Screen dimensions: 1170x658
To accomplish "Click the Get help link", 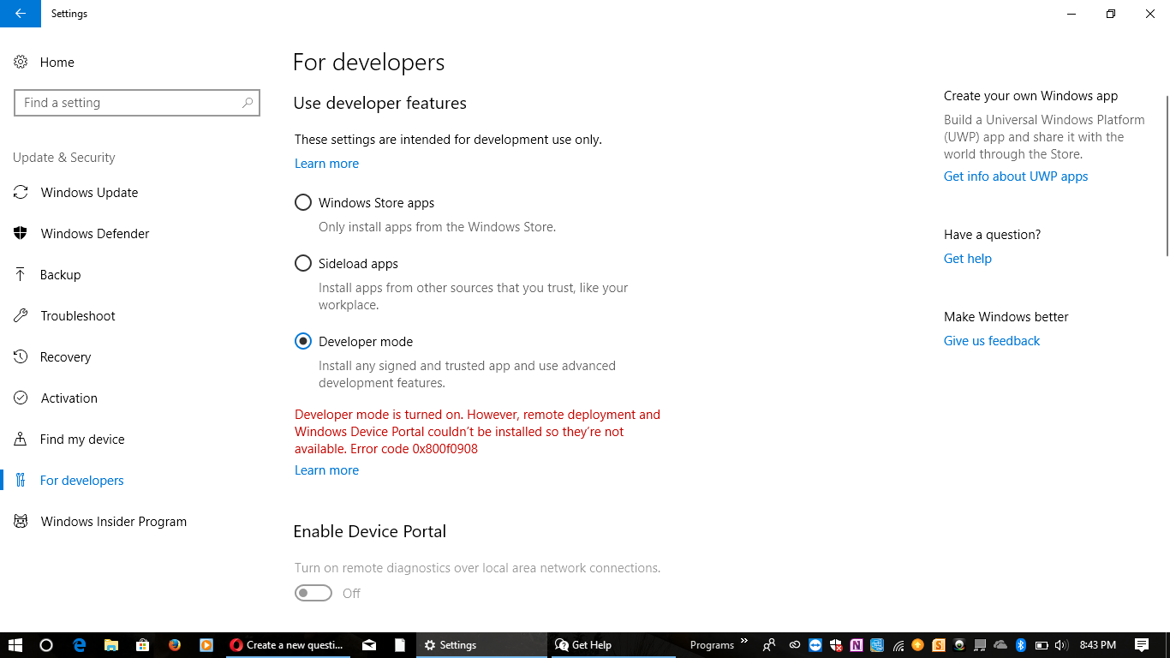I will tap(968, 259).
